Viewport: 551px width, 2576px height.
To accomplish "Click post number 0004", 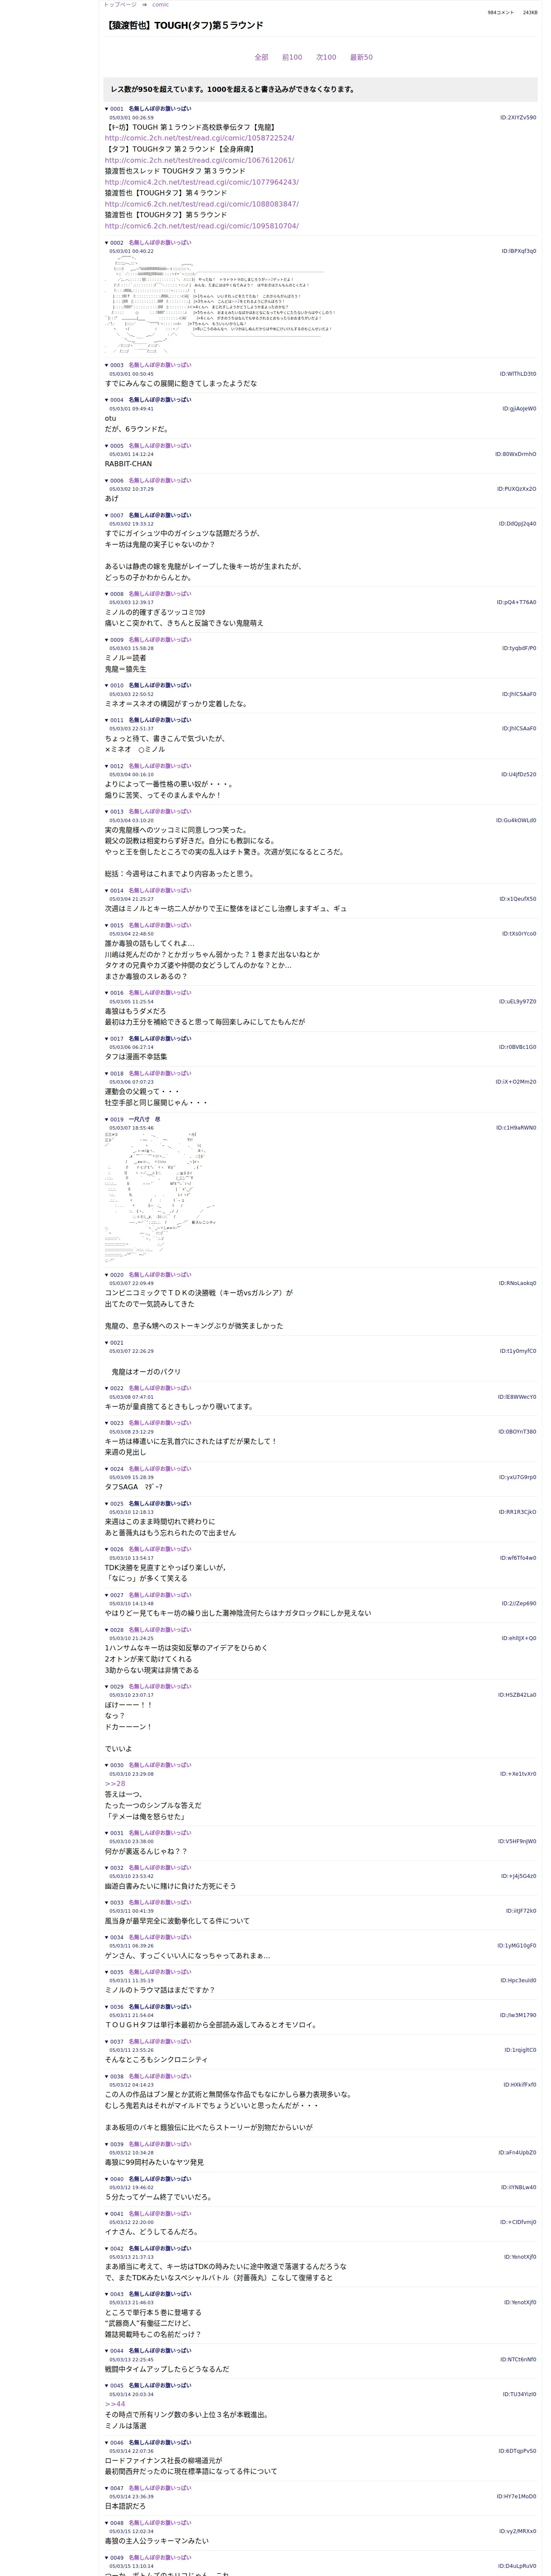I will point(117,400).
